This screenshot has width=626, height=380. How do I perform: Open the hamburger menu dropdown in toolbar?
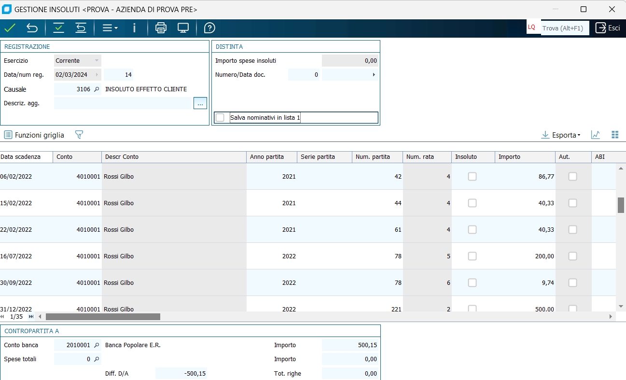[110, 28]
